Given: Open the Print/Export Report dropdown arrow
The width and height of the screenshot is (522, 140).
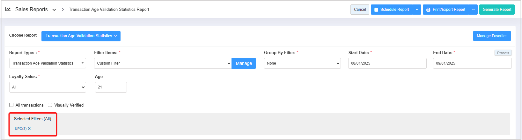Looking at the screenshot, I should 473,10.
